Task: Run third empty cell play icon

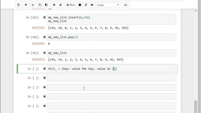Action: [x=44, y=96]
